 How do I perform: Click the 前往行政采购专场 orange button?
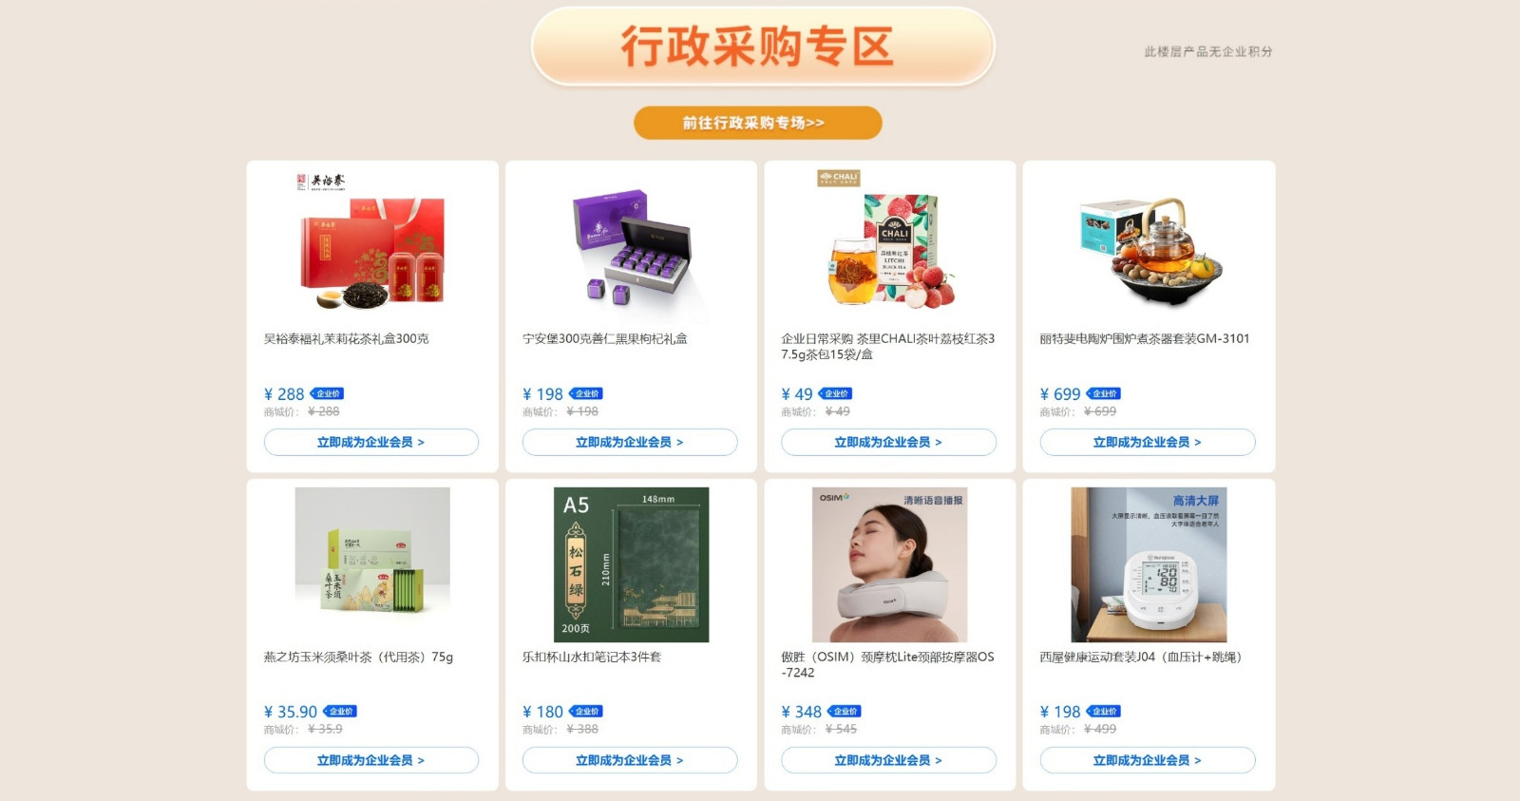757,123
